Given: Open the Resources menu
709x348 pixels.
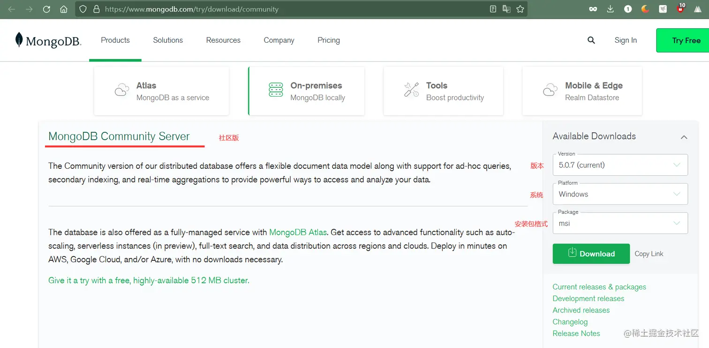Looking at the screenshot, I should [x=223, y=40].
